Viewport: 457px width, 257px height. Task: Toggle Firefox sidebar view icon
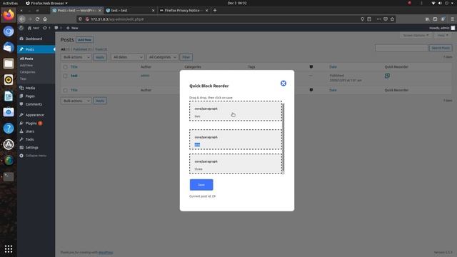[x=435, y=19]
